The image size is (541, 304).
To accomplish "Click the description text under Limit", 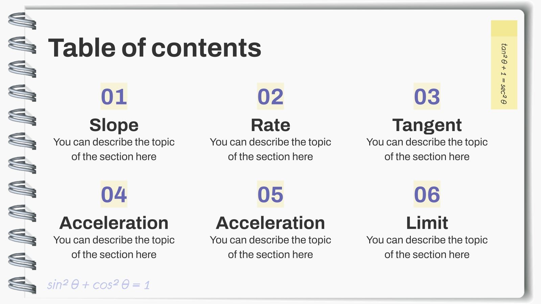I will point(427,247).
